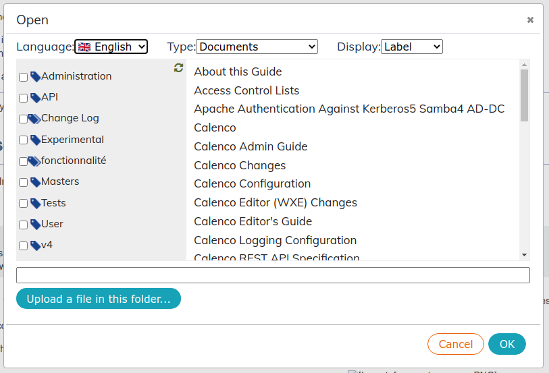Click the scrollbar up arrow
549x373 pixels.
(524, 65)
